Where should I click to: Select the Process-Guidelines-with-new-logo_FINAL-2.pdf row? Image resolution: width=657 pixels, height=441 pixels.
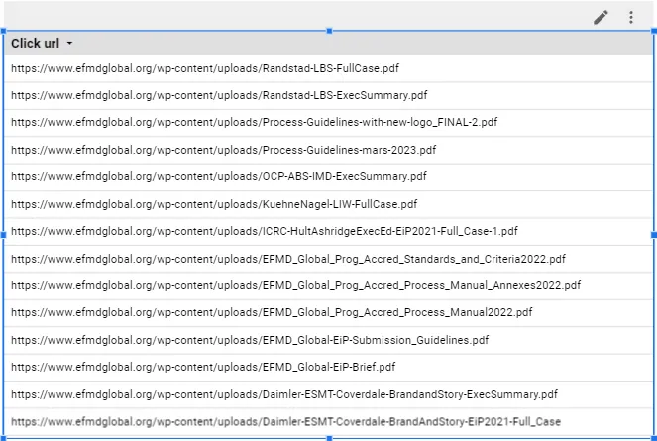click(329, 123)
